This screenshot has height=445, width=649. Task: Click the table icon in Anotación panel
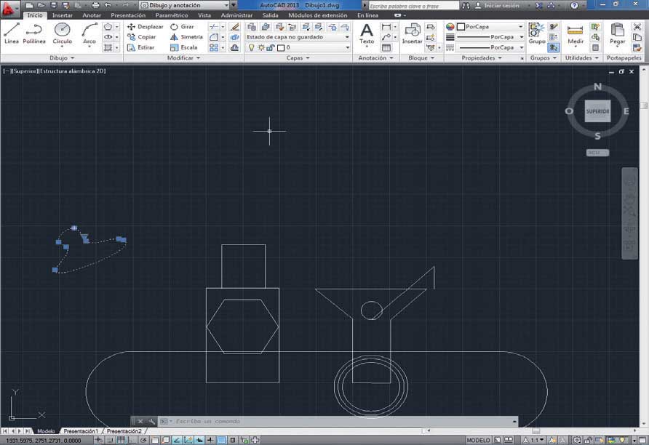pos(386,47)
